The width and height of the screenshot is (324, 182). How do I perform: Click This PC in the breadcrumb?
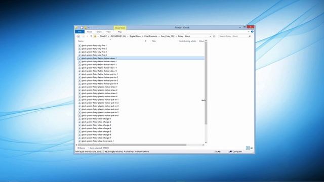(x=103, y=36)
